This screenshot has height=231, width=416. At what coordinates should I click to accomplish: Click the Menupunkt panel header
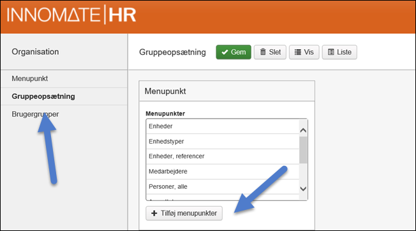[227, 91]
